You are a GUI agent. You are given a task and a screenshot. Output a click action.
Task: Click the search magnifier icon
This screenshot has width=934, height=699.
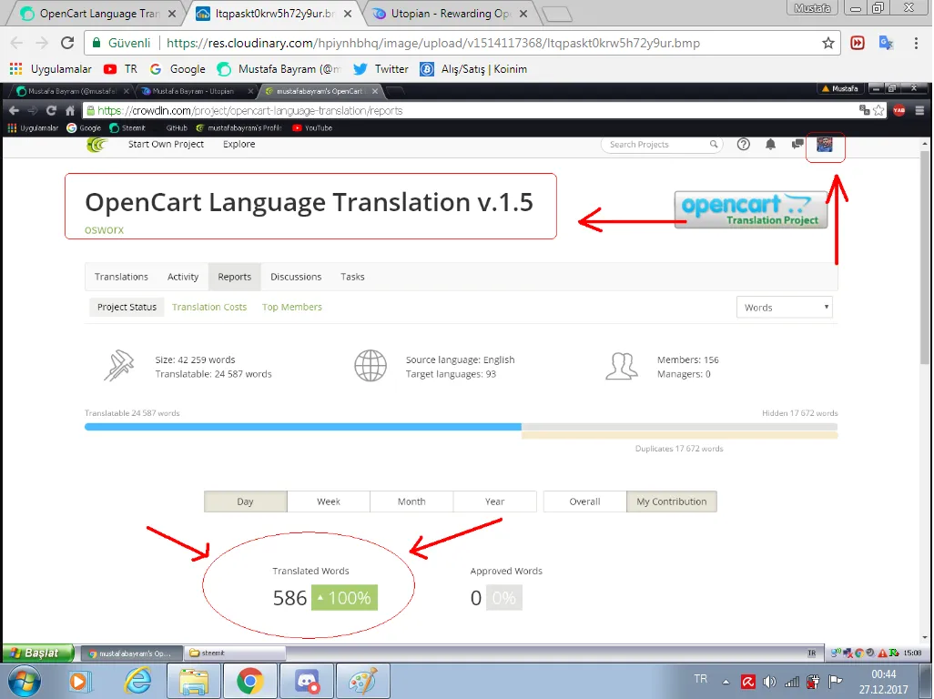tap(713, 144)
